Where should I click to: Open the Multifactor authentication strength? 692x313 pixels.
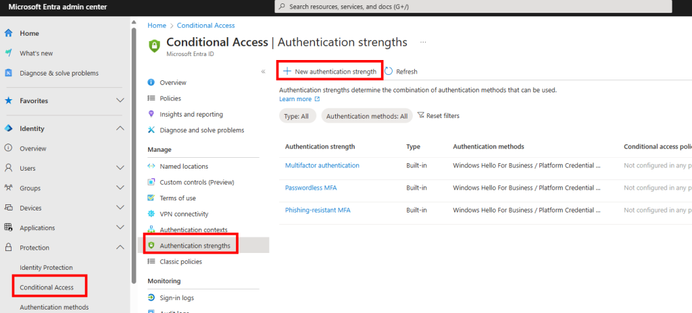[322, 165]
